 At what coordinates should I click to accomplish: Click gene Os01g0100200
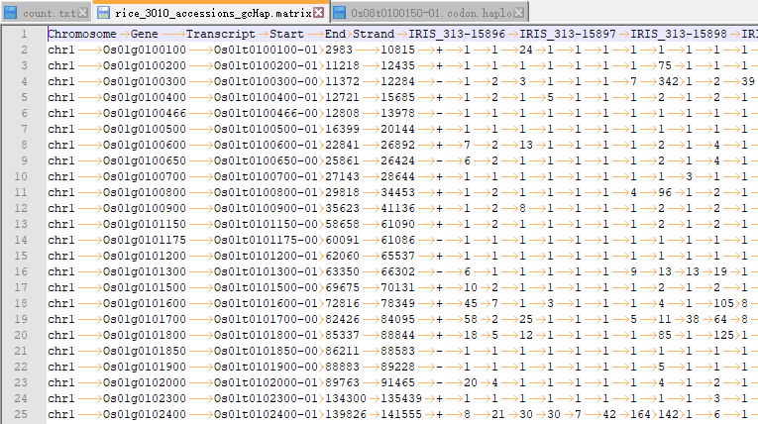[x=144, y=65]
